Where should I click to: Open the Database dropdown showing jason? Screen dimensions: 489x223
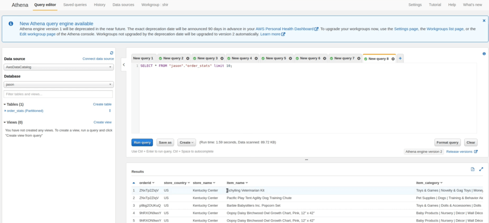coord(59,84)
